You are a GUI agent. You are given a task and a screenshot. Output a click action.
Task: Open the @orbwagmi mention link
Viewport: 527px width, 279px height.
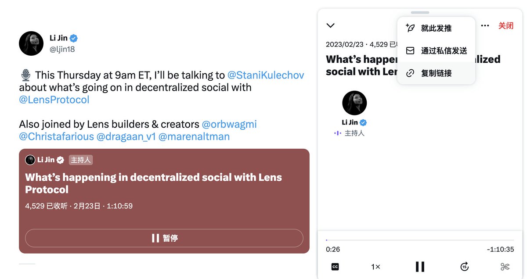[x=229, y=124]
